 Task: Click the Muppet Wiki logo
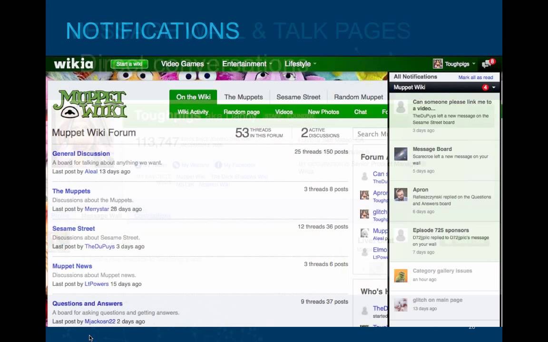(x=90, y=104)
